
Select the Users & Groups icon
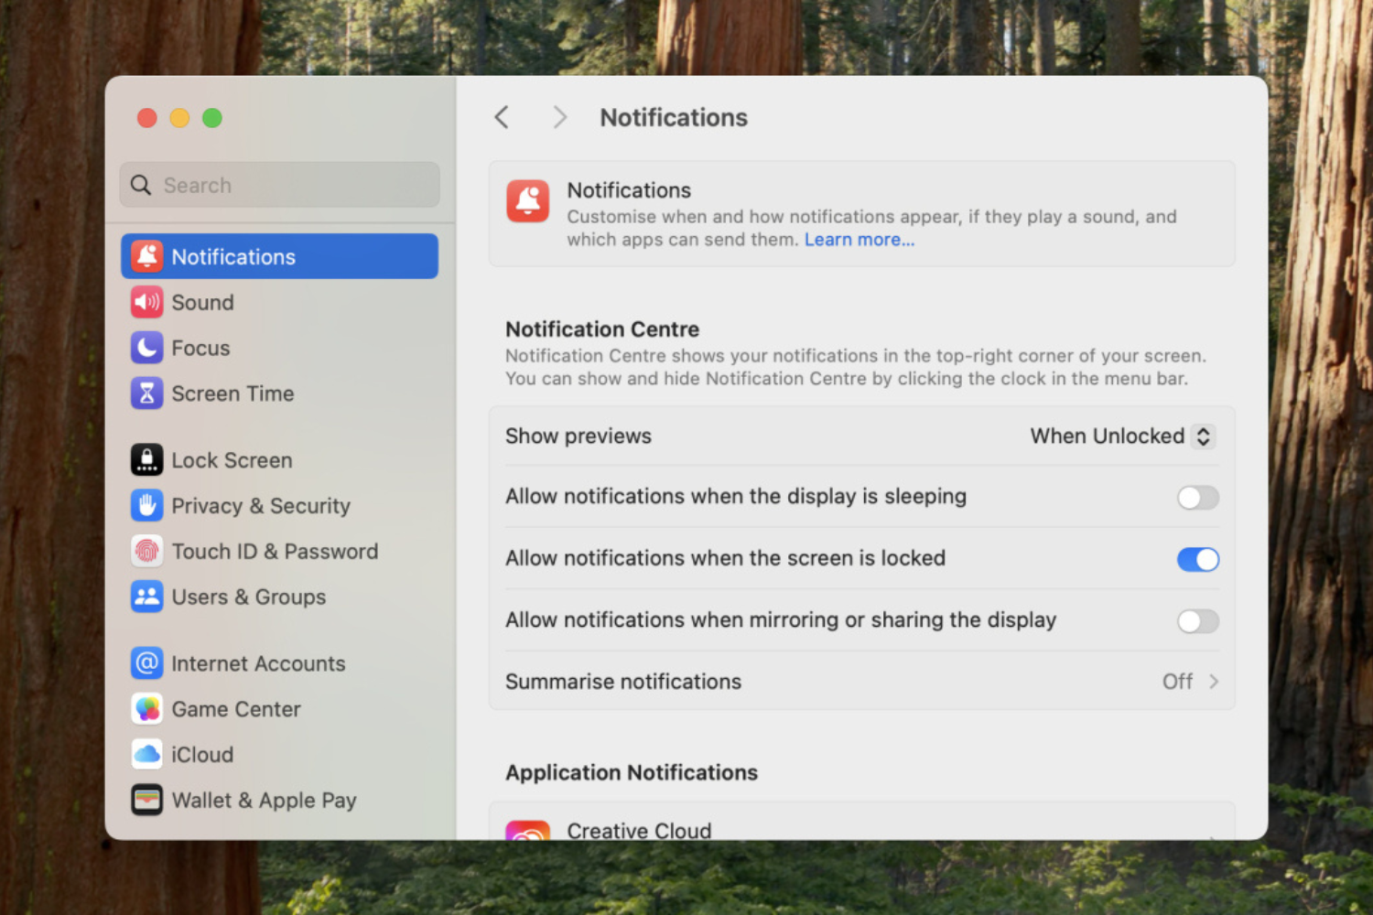tap(146, 597)
